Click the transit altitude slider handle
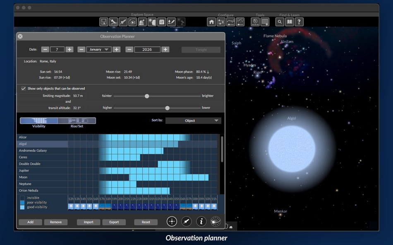The image size is (393, 245). [168, 108]
